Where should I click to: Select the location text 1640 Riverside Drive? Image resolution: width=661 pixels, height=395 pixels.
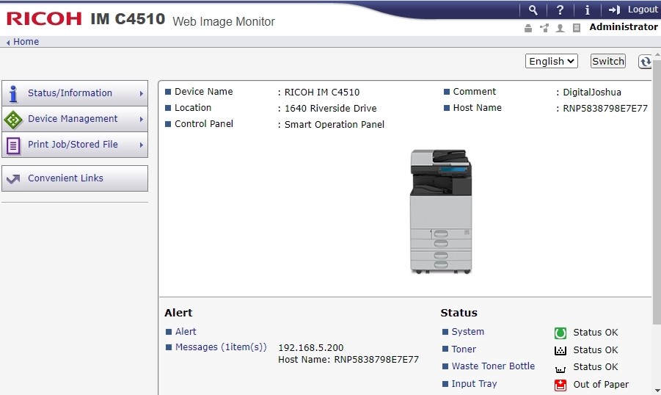pyautogui.click(x=330, y=109)
